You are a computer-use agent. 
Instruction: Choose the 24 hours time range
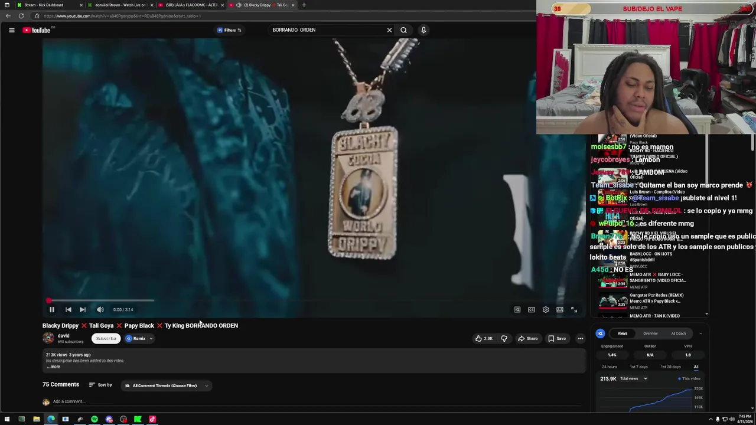pos(610,367)
